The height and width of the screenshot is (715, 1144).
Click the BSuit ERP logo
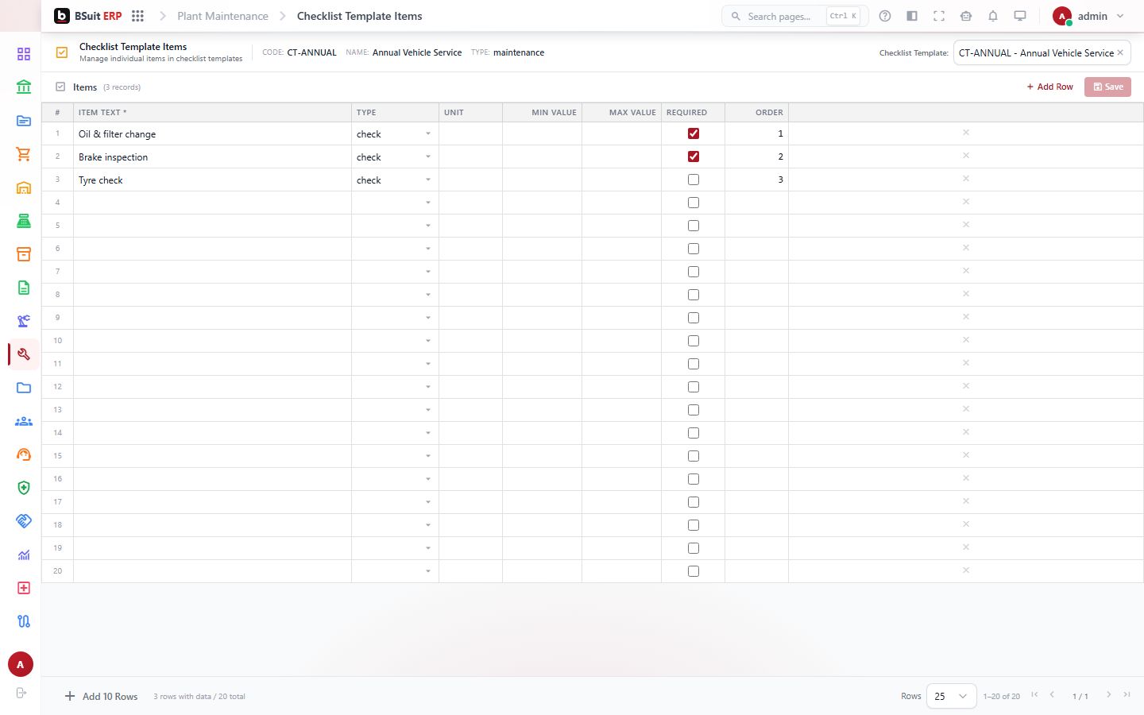coord(88,16)
